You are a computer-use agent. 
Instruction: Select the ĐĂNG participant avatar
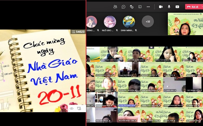(x=91, y=22)
